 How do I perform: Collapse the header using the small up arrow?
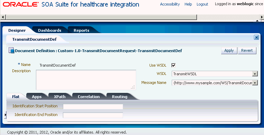257,21
